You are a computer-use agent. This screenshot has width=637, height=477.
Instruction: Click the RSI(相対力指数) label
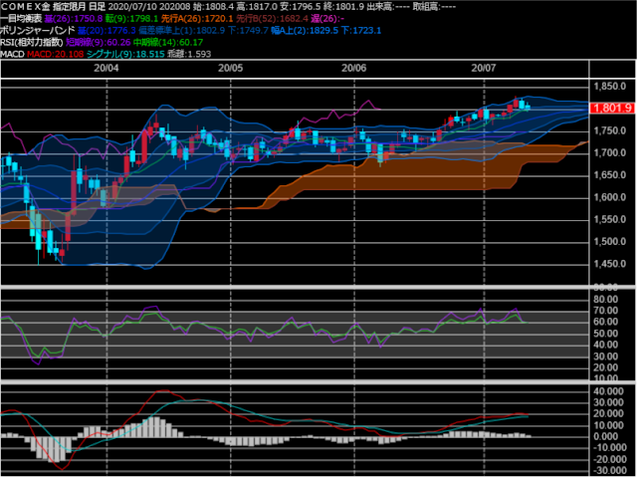coord(32,42)
